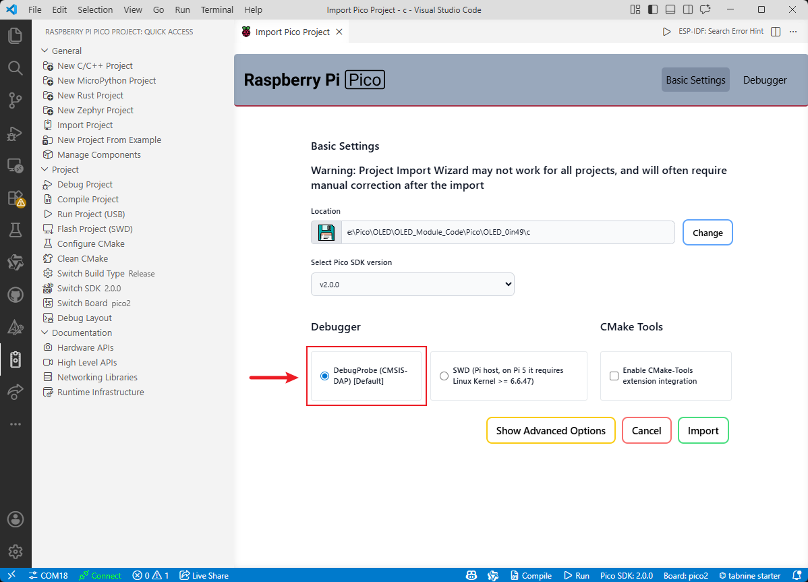Open the Live Share arrow view icon
This screenshot has width=808, height=582.
pos(16,391)
